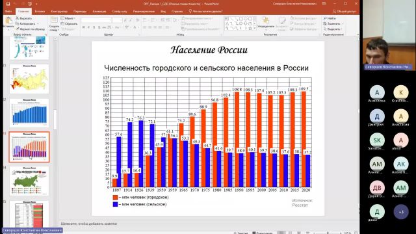Expand the shapes gallery with the More arrow
The height and width of the screenshot is (234, 416).
coord(255,28)
